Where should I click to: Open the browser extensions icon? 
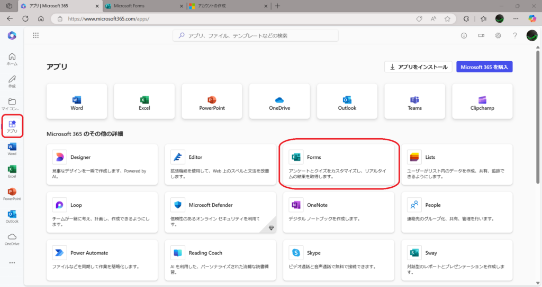(466, 19)
